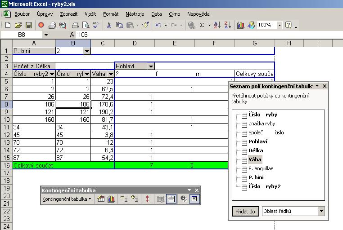Open print preview

(x=86, y=25)
